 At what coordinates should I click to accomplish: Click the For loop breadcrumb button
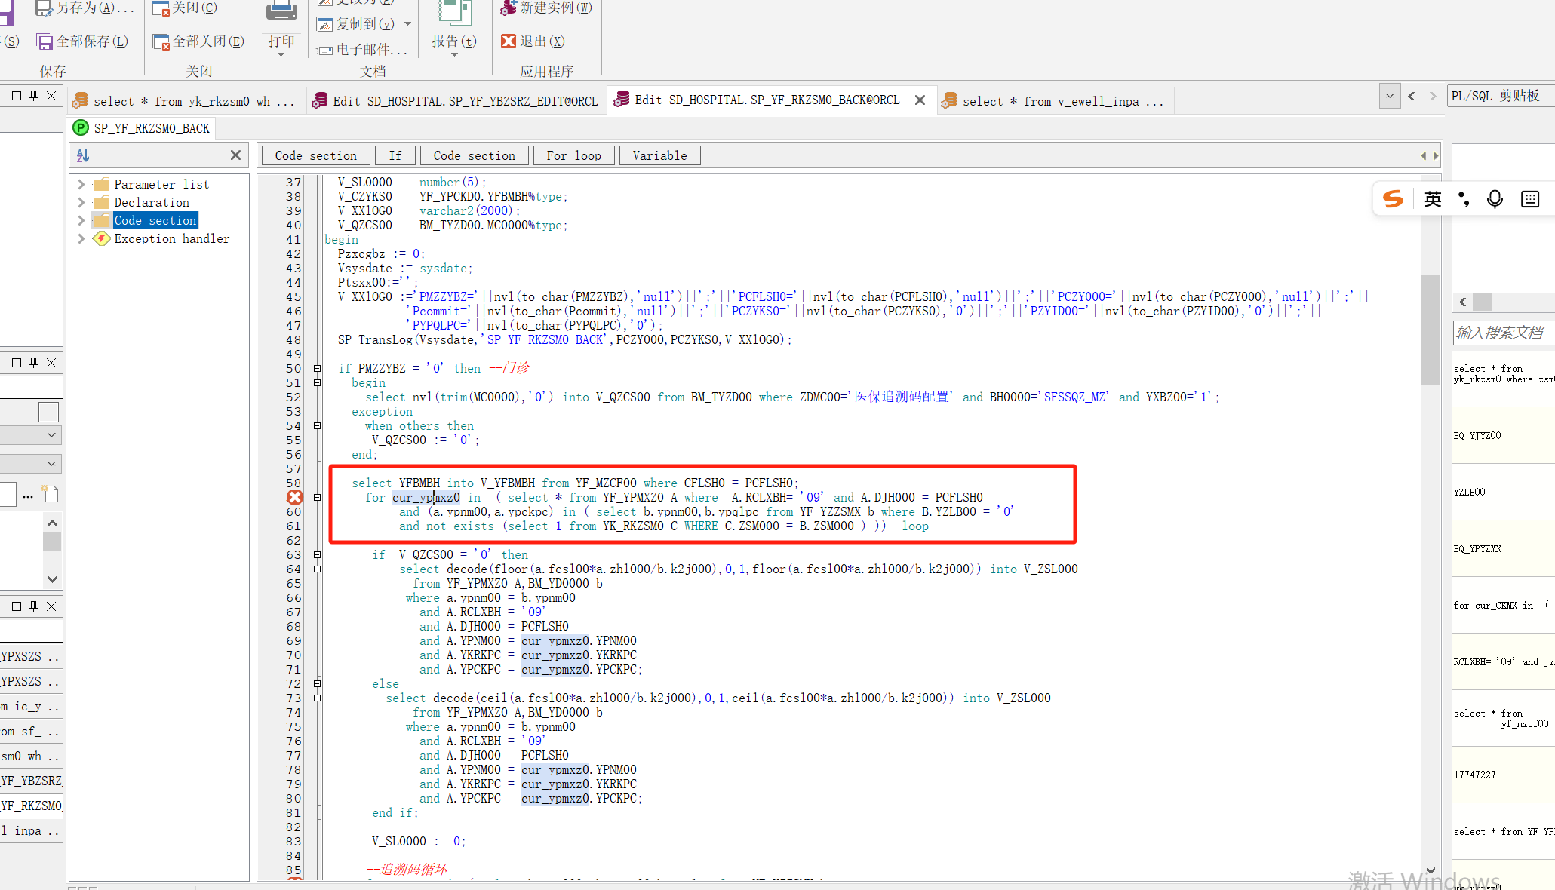[x=573, y=155]
